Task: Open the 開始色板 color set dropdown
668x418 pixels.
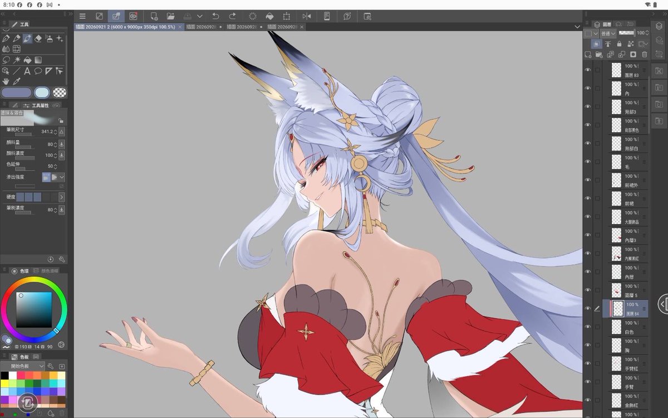Action: click(22, 366)
